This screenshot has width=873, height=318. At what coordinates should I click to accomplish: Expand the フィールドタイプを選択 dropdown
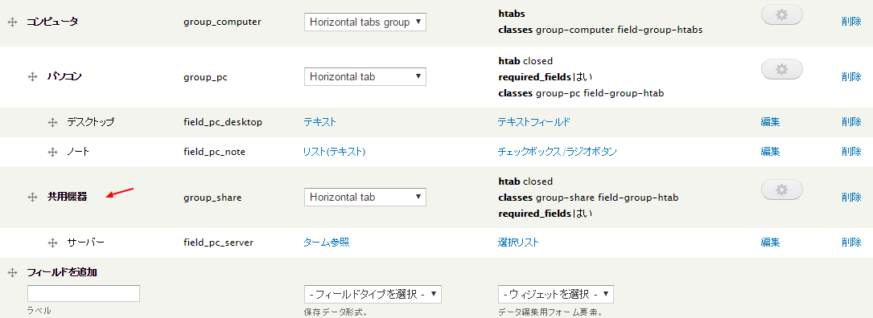(x=373, y=294)
